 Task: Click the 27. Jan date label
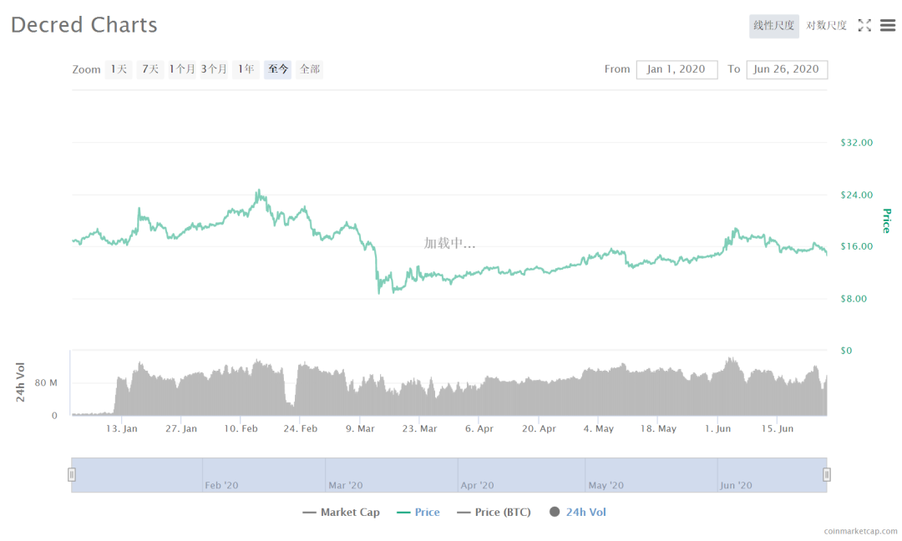click(181, 429)
